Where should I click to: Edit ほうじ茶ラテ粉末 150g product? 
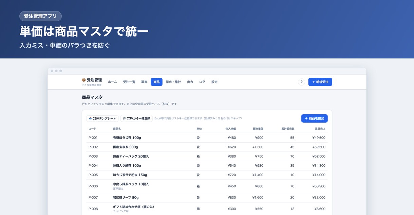tap(207, 175)
